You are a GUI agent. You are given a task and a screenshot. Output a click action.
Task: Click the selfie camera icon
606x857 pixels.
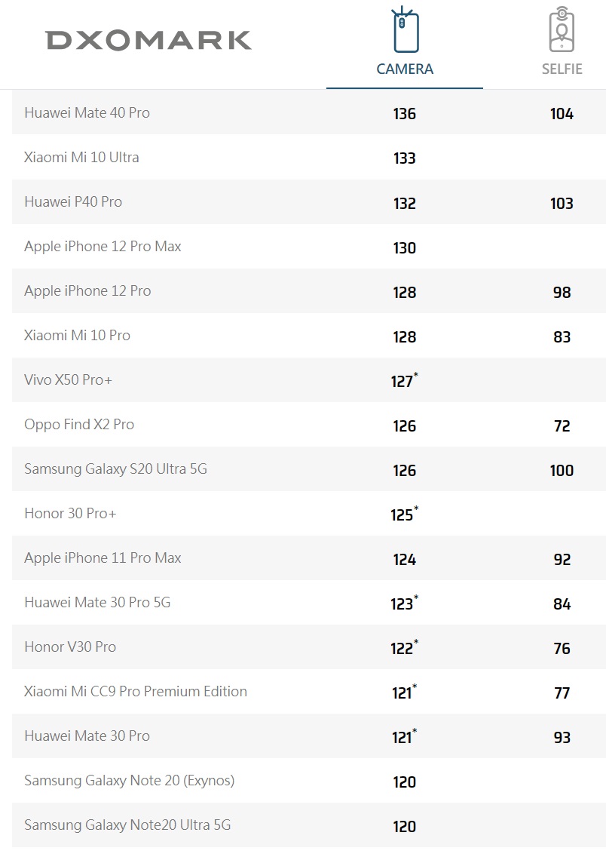[x=562, y=31]
